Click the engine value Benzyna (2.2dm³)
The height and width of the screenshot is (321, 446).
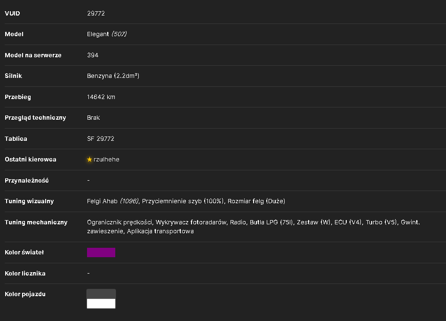point(113,76)
